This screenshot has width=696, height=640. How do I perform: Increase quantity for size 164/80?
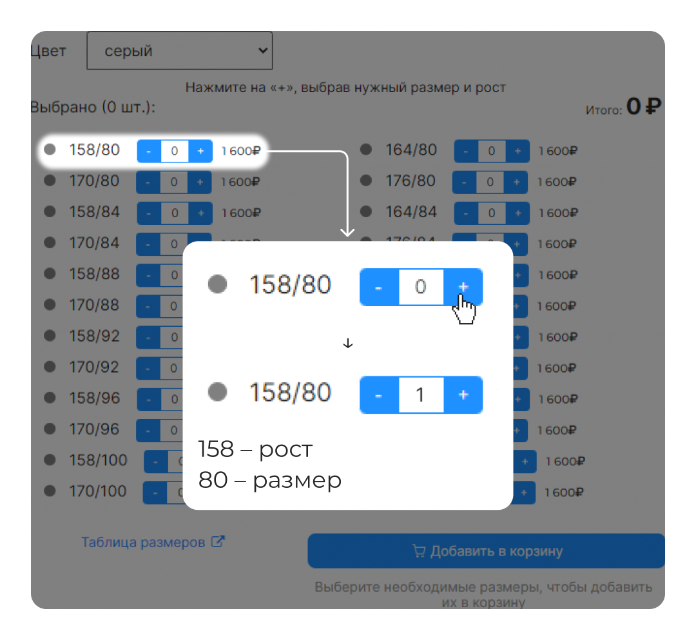click(517, 151)
